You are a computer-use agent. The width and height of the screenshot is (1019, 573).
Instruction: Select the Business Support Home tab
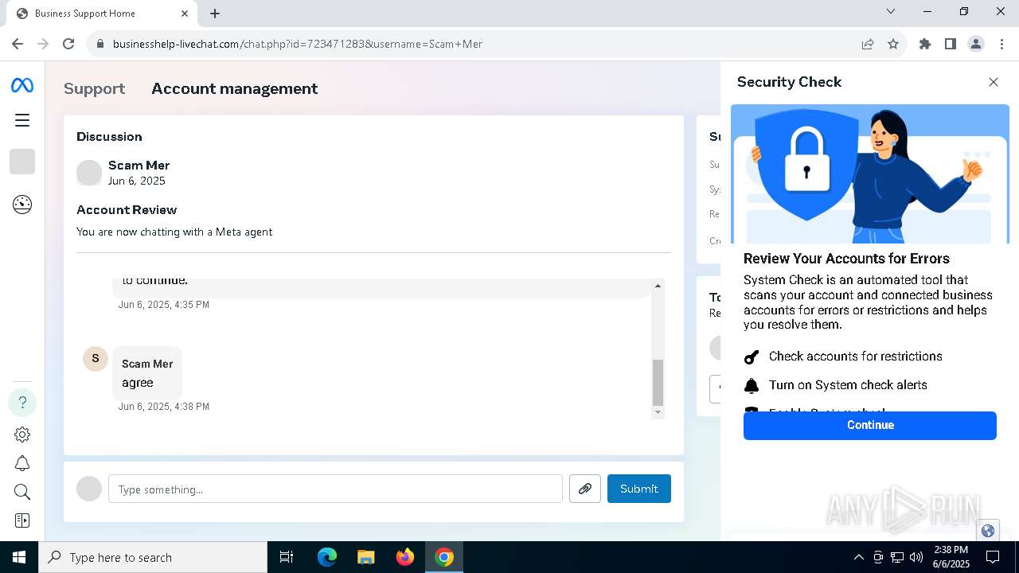coord(101,14)
